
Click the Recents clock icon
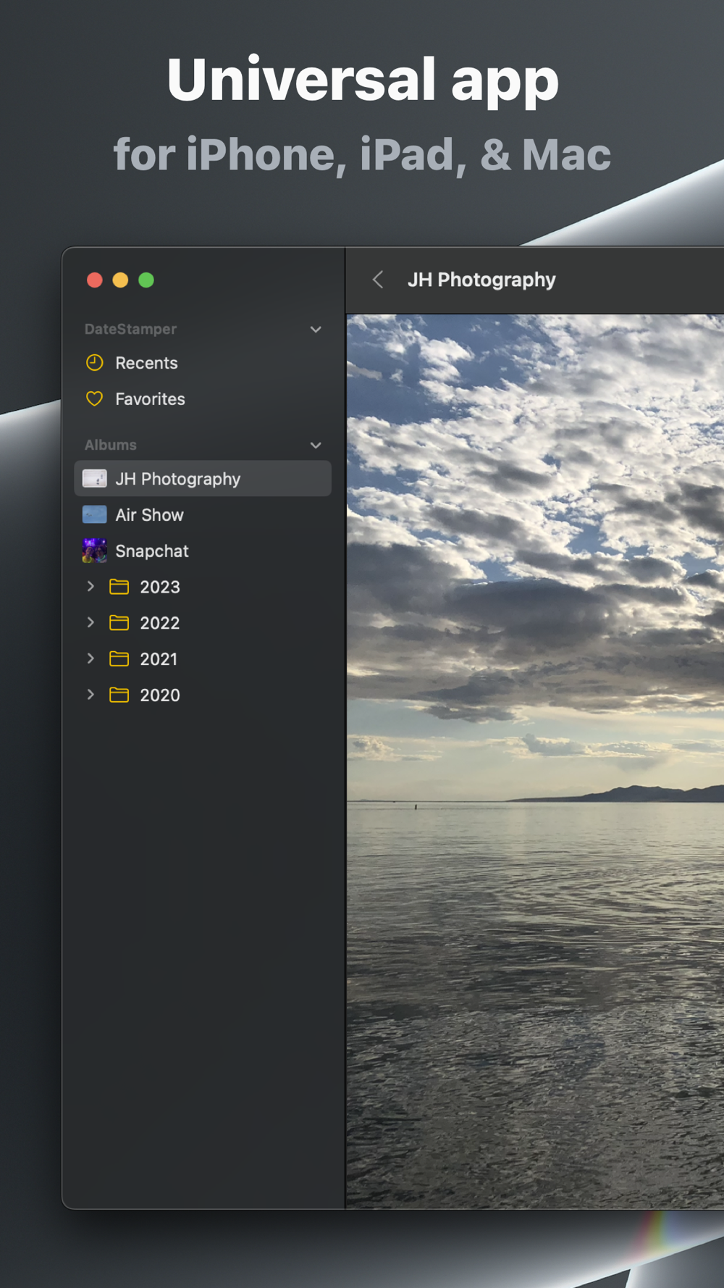point(94,362)
